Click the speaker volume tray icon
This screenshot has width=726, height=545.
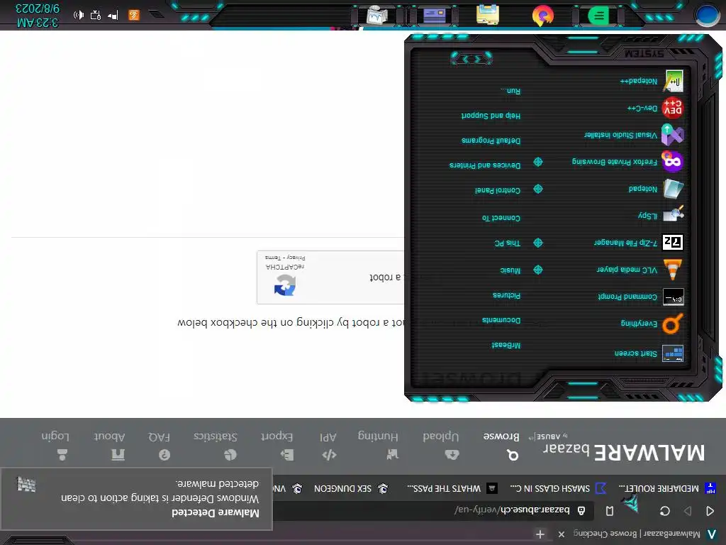(79, 15)
